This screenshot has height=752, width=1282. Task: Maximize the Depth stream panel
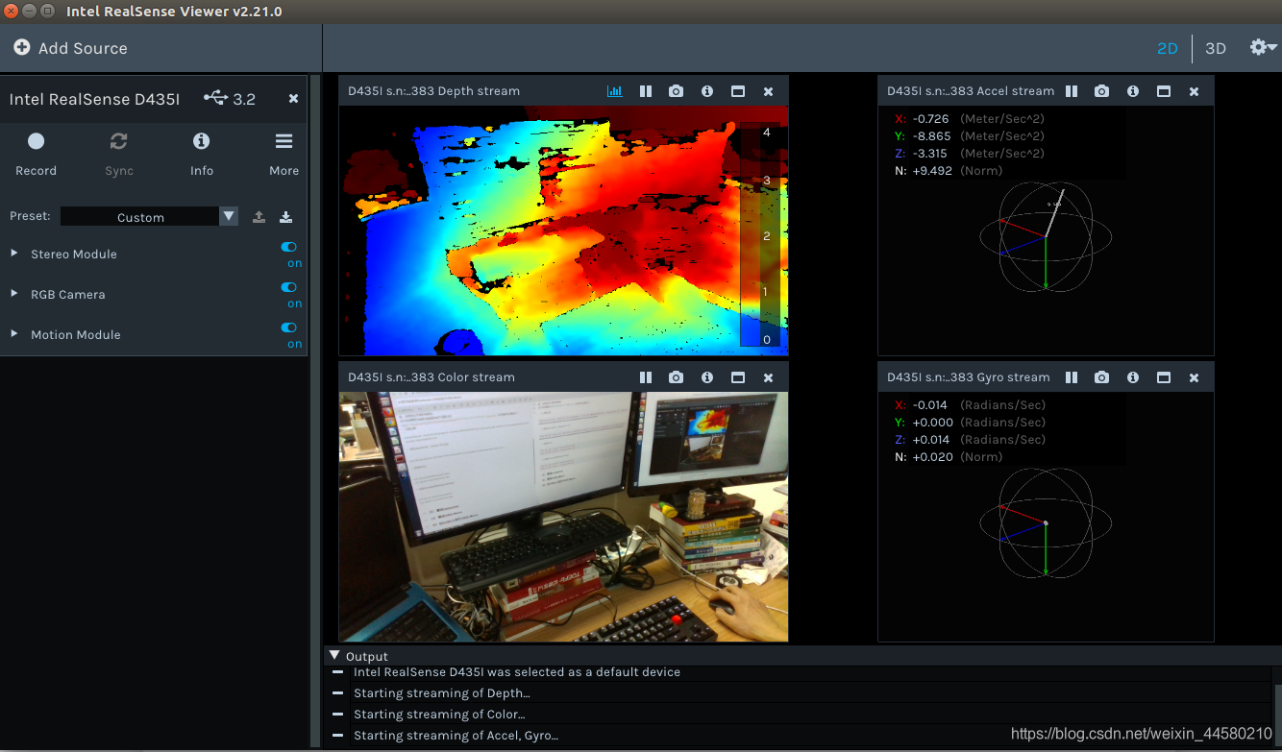coord(738,91)
